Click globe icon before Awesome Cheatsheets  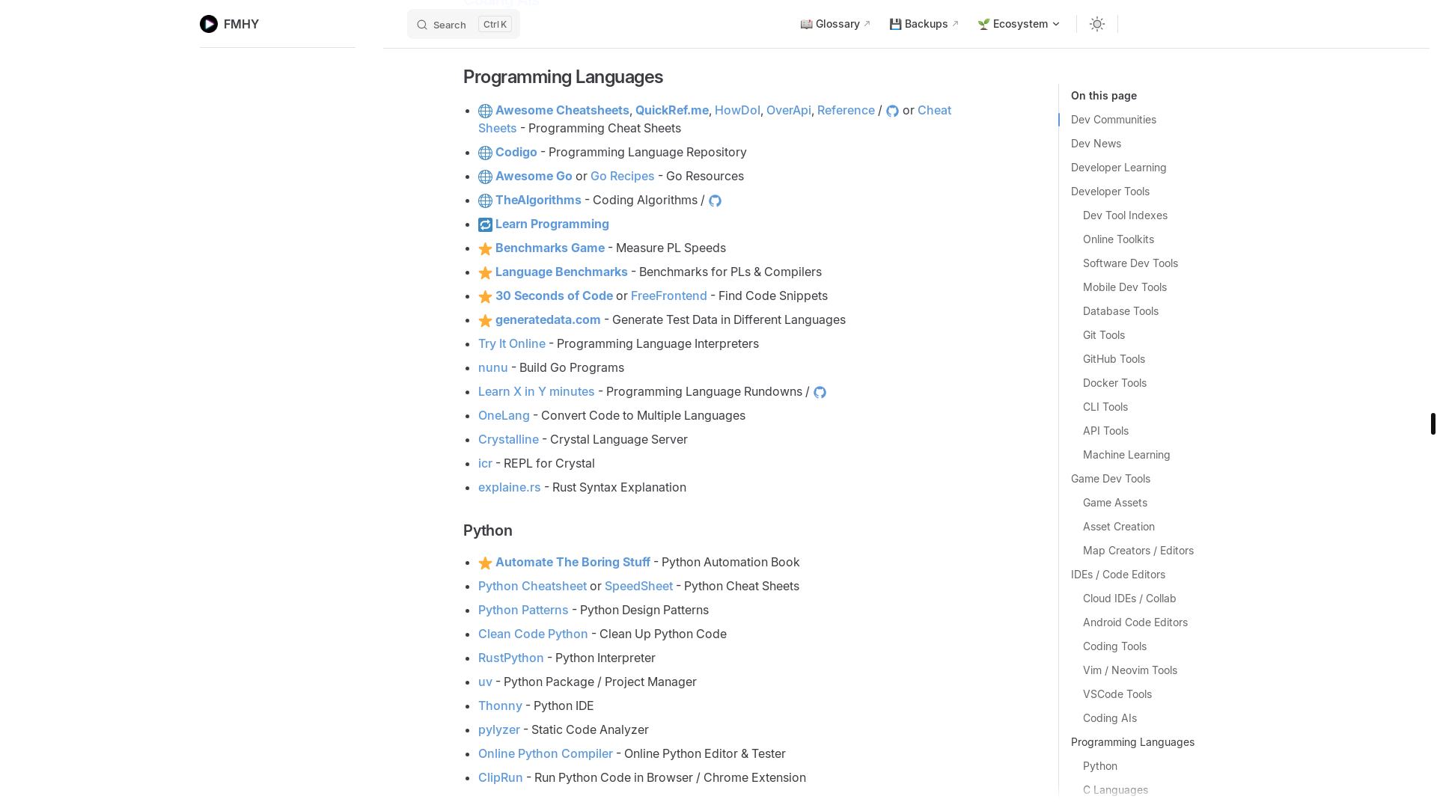(x=485, y=111)
